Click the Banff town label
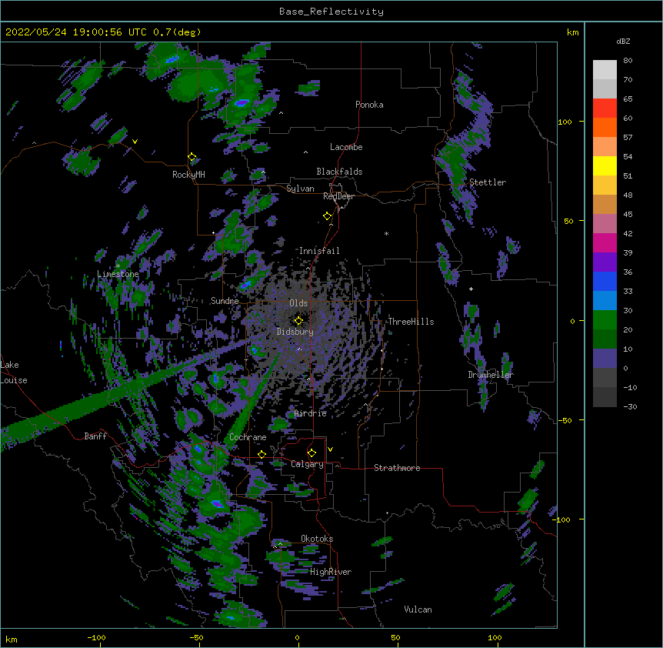The height and width of the screenshot is (648, 663). point(95,436)
